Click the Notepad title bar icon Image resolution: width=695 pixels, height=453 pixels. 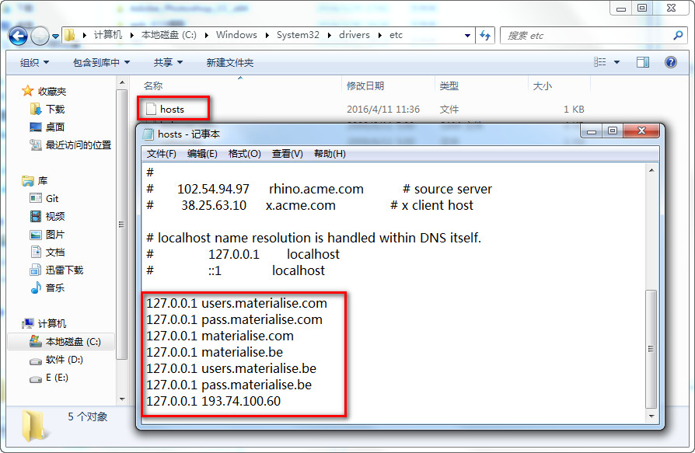[x=148, y=134]
